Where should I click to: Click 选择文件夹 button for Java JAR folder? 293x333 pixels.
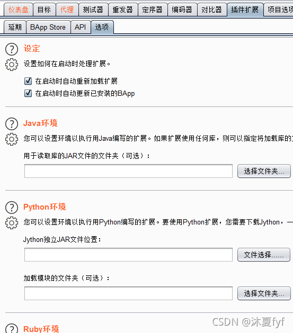[264, 171]
